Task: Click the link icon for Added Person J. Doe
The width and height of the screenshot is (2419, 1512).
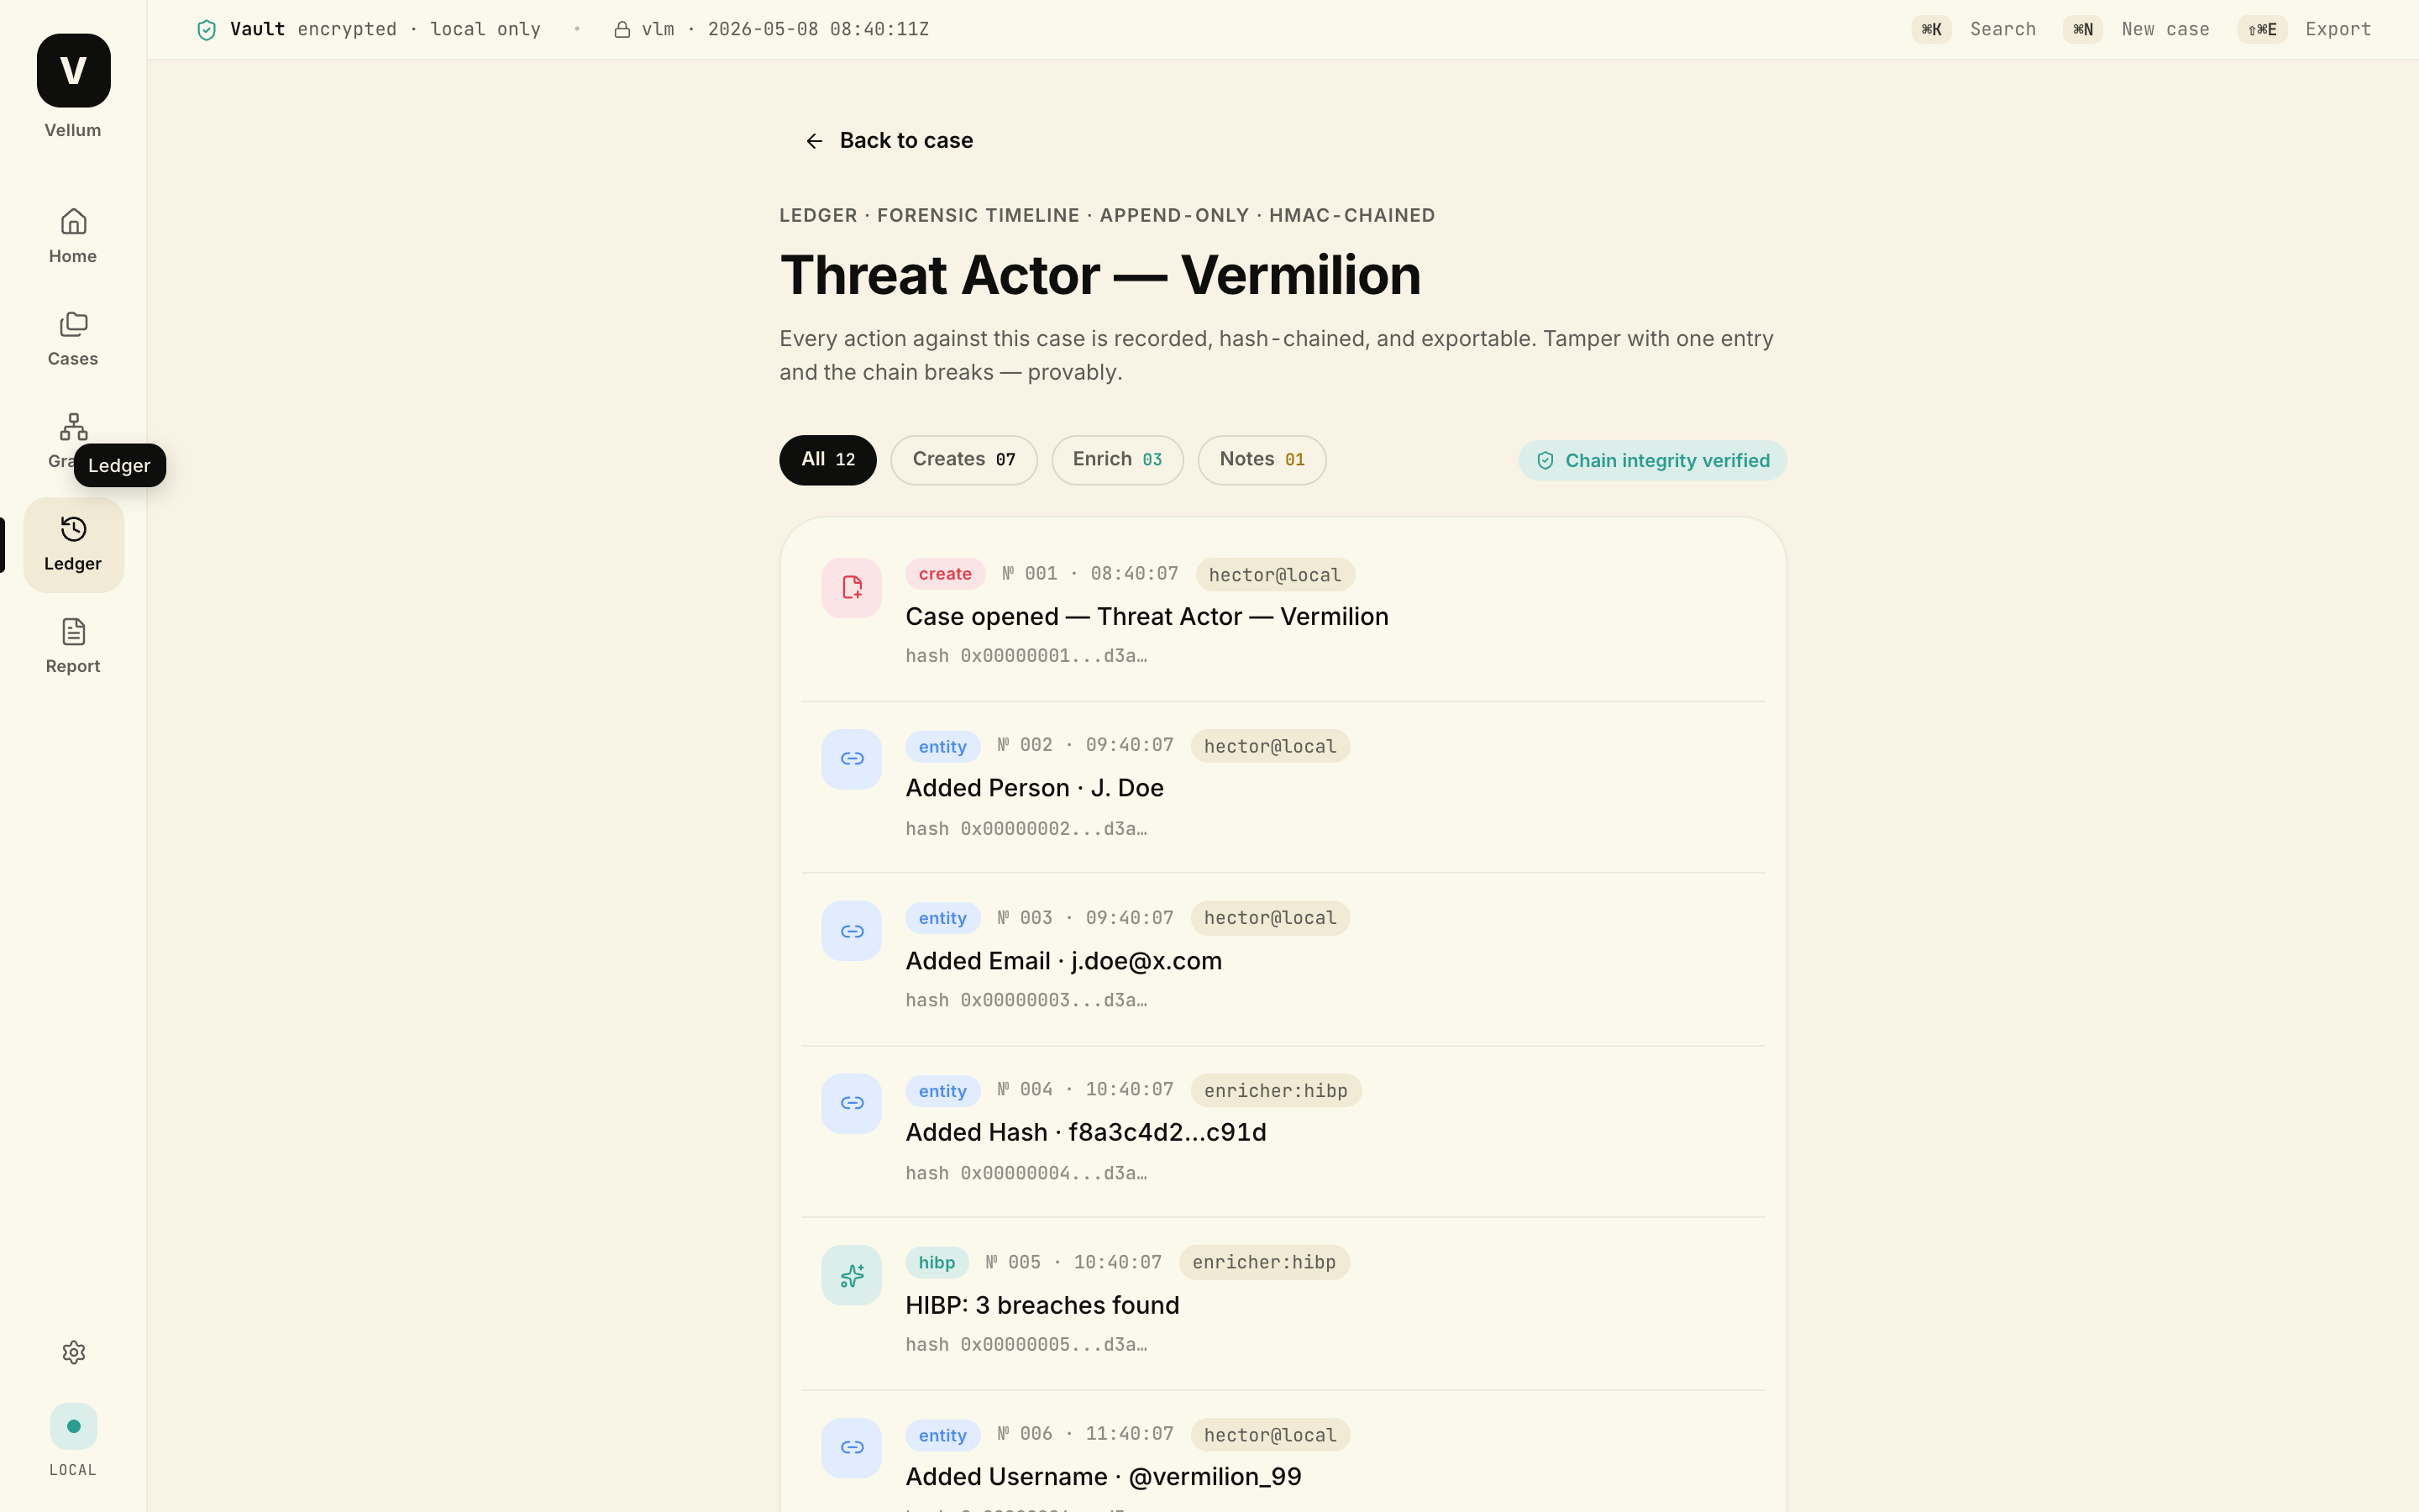Action: (852, 759)
